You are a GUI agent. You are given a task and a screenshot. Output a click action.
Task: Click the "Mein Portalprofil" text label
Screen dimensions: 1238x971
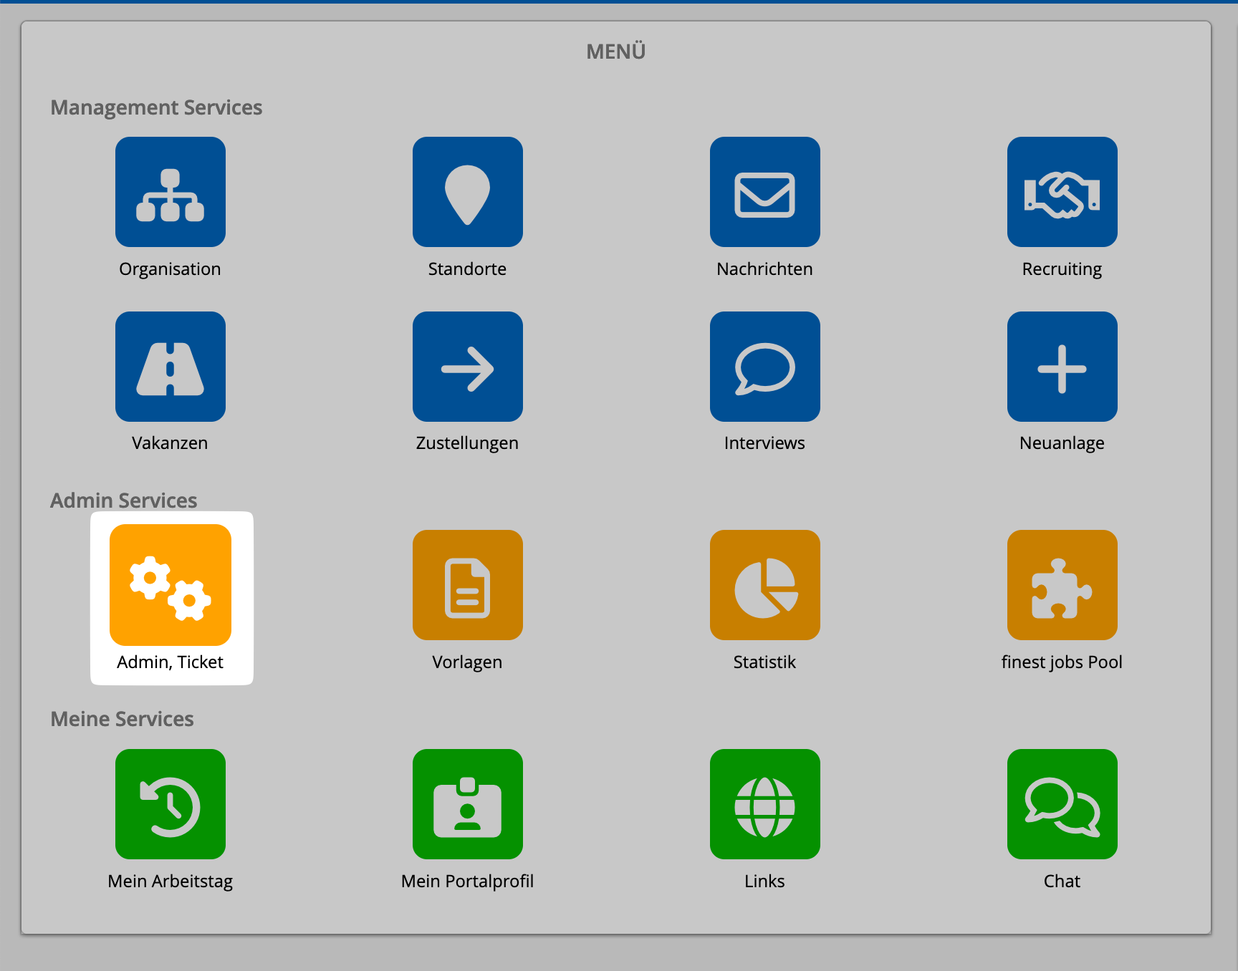467,881
